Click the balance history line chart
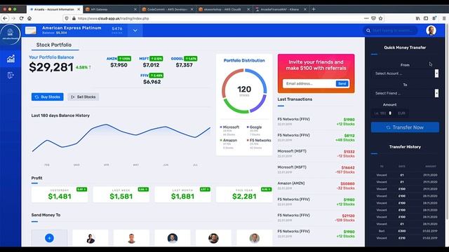This screenshot has height=252, width=449. [121, 138]
